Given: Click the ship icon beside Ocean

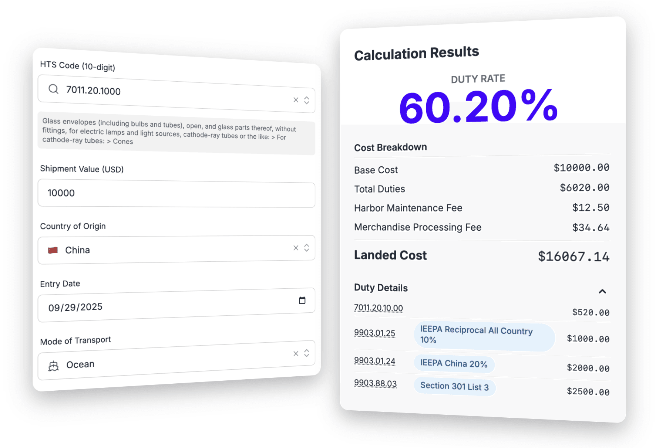Looking at the screenshot, I should 54,366.
